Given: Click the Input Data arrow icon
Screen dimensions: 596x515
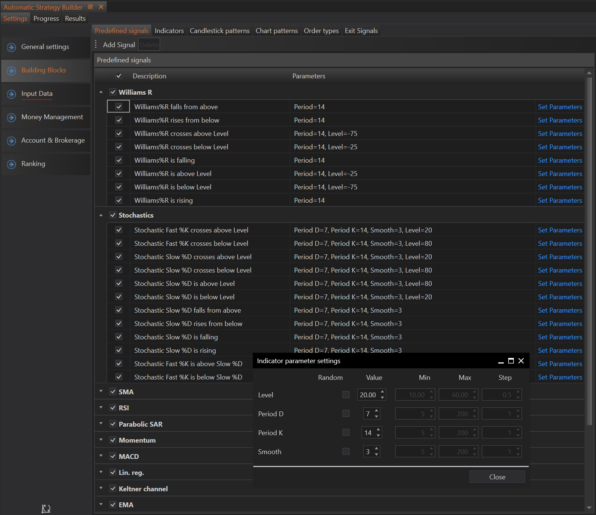Looking at the screenshot, I should coord(12,94).
